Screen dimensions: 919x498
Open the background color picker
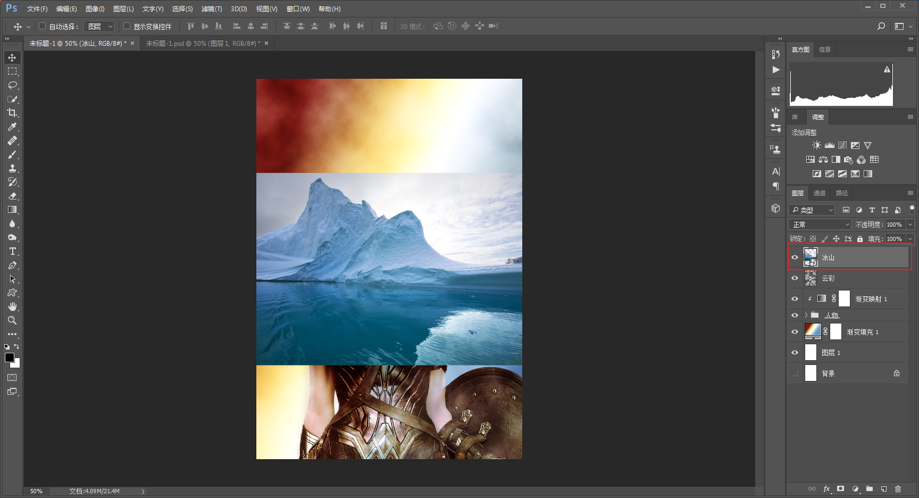pyautogui.click(x=17, y=364)
